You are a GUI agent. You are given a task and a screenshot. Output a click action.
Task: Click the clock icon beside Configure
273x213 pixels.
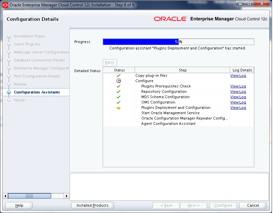pyautogui.click(x=119, y=81)
